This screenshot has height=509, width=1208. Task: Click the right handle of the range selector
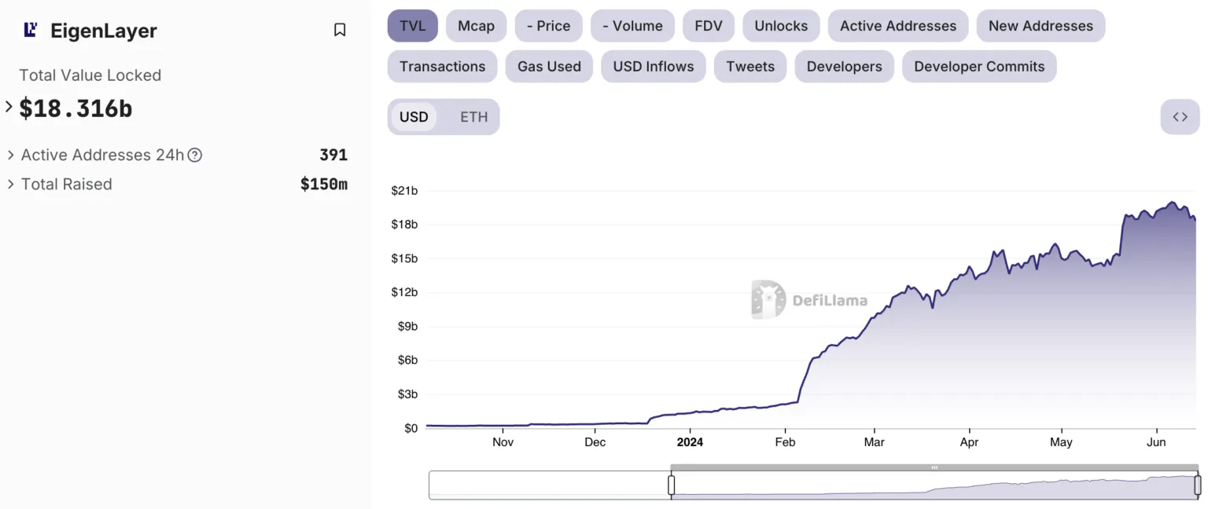(1198, 485)
